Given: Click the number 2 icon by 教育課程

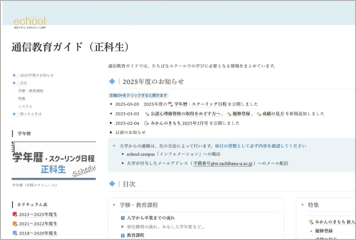Looking at the screenshot, I should click(123, 236).
